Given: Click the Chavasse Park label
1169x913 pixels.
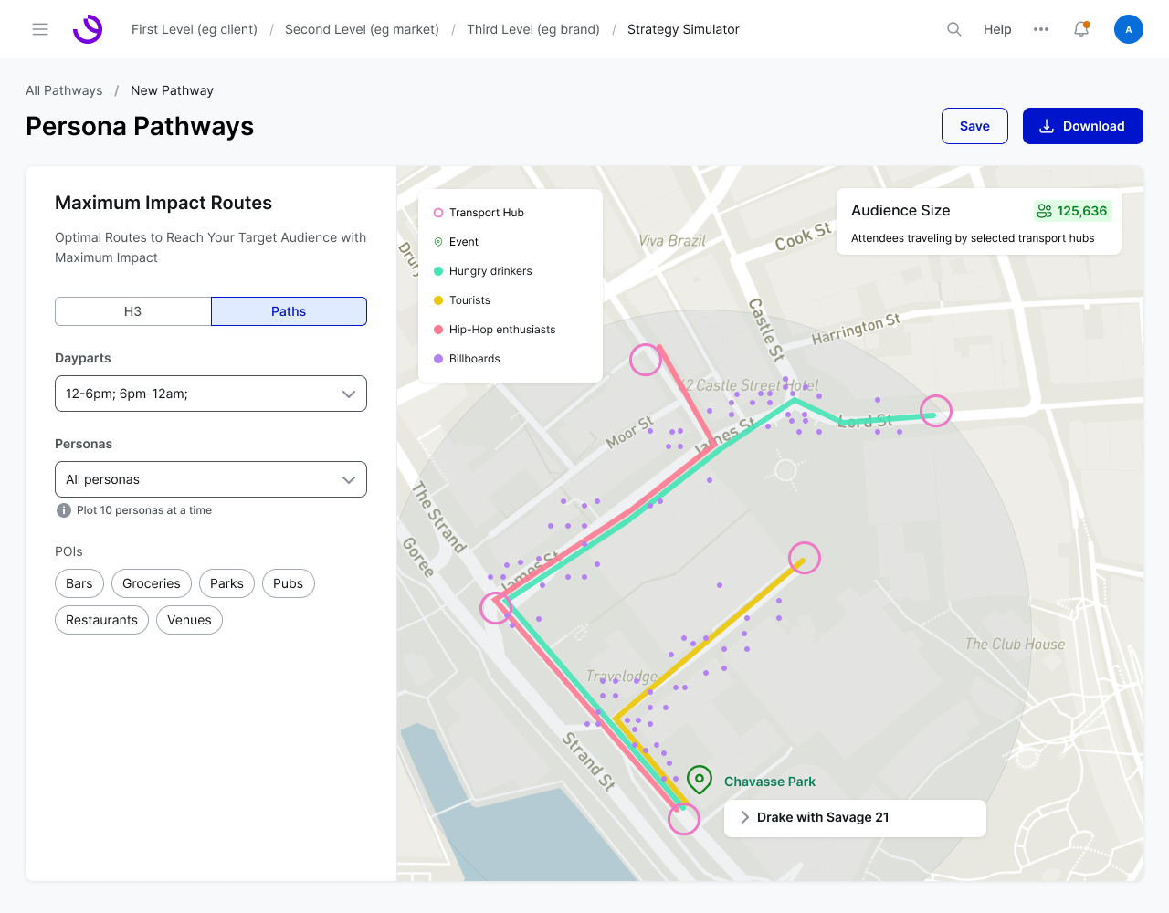Looking at the screenshot, I should pos(770,782).
